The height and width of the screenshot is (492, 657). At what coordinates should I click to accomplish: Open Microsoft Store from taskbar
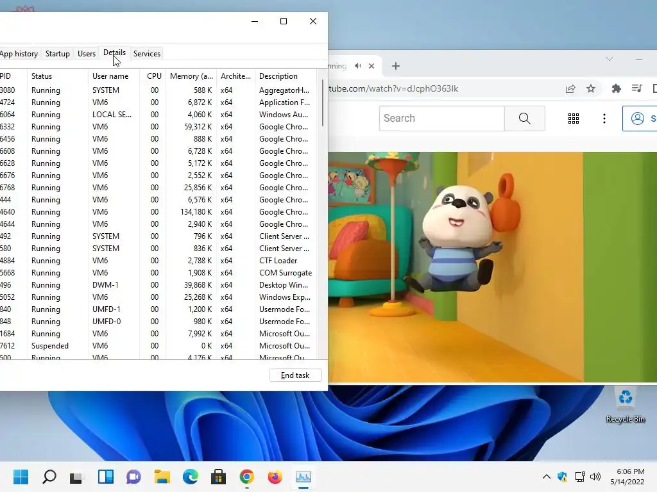(x=218, y=477)
